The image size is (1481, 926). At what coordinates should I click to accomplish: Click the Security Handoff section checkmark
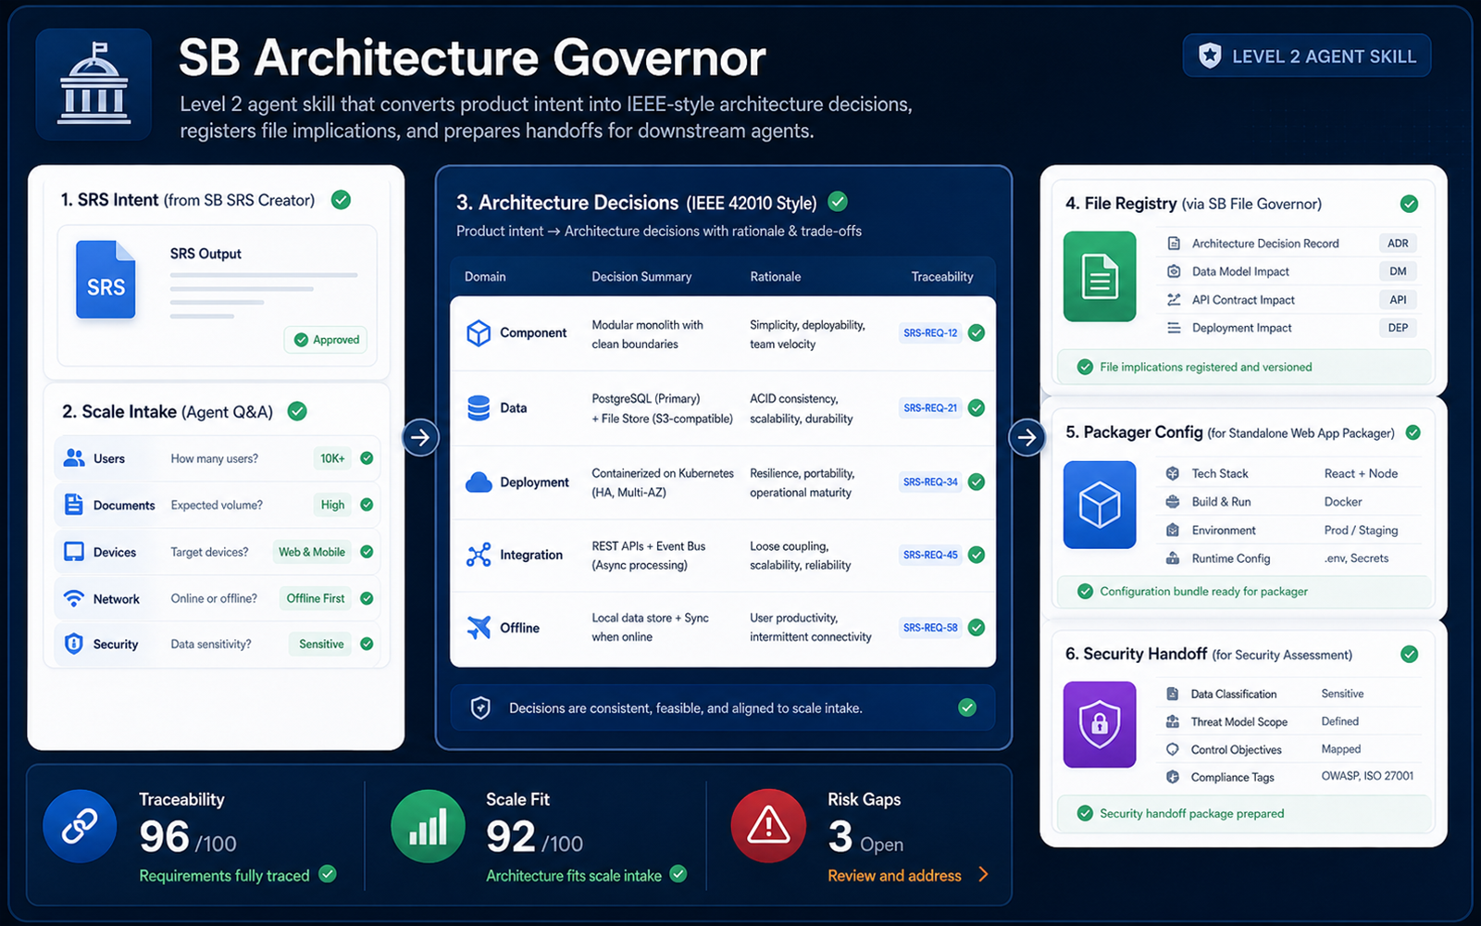click(x=1409, y=655)
